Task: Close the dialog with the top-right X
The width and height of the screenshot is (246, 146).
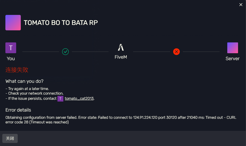Action: tap(241, 5)
